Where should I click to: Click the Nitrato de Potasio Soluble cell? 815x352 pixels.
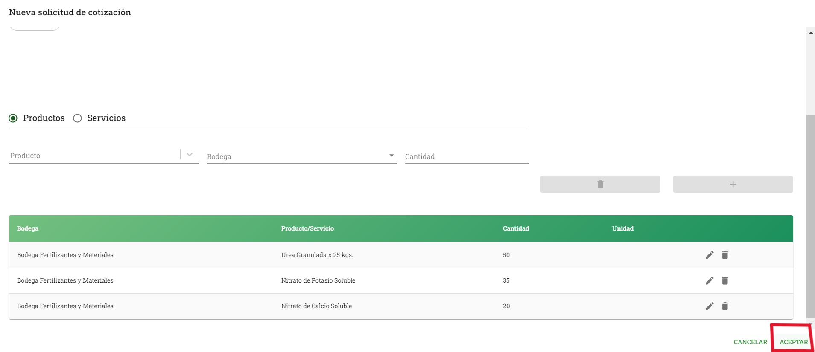(318, 280)
